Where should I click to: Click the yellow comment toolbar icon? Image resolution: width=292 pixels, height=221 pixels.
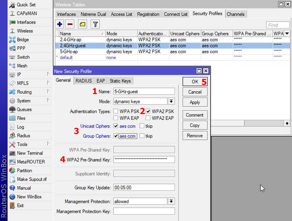[x=83, y=24]
